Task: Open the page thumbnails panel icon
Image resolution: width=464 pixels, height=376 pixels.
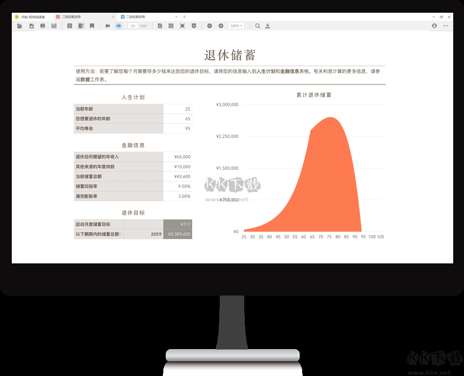Action: pos(69,26)
